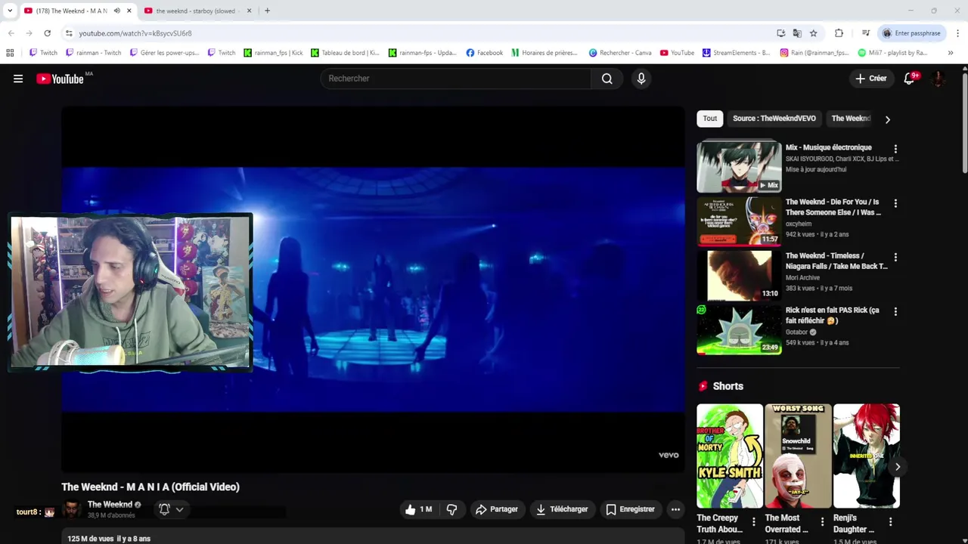The width and height of the screenshot is (968, 544).
Task: Show next filter chips with right arrow
Action: tap(887, 119)
